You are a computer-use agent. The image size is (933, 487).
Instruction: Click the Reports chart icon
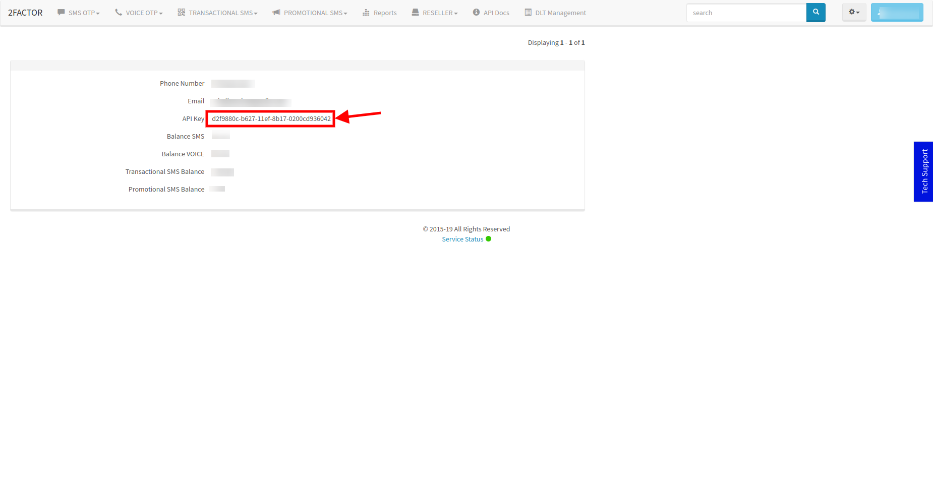366,13
